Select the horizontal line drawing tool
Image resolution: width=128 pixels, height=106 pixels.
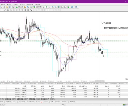(2, 10)
